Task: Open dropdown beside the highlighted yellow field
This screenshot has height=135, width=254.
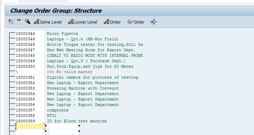Action: (46, 126)
